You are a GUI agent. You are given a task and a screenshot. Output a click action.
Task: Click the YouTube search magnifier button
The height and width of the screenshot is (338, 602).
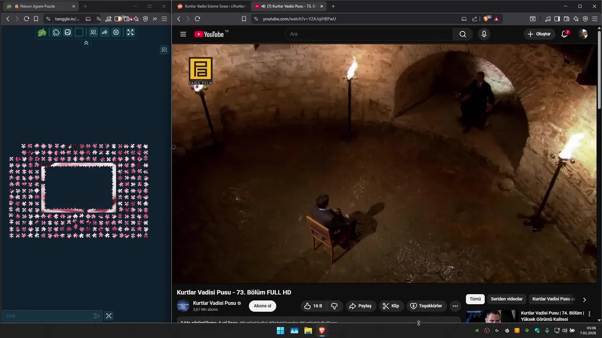click(x=463, y=34)
